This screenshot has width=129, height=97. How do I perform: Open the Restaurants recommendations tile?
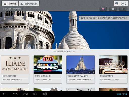point(113,69)
